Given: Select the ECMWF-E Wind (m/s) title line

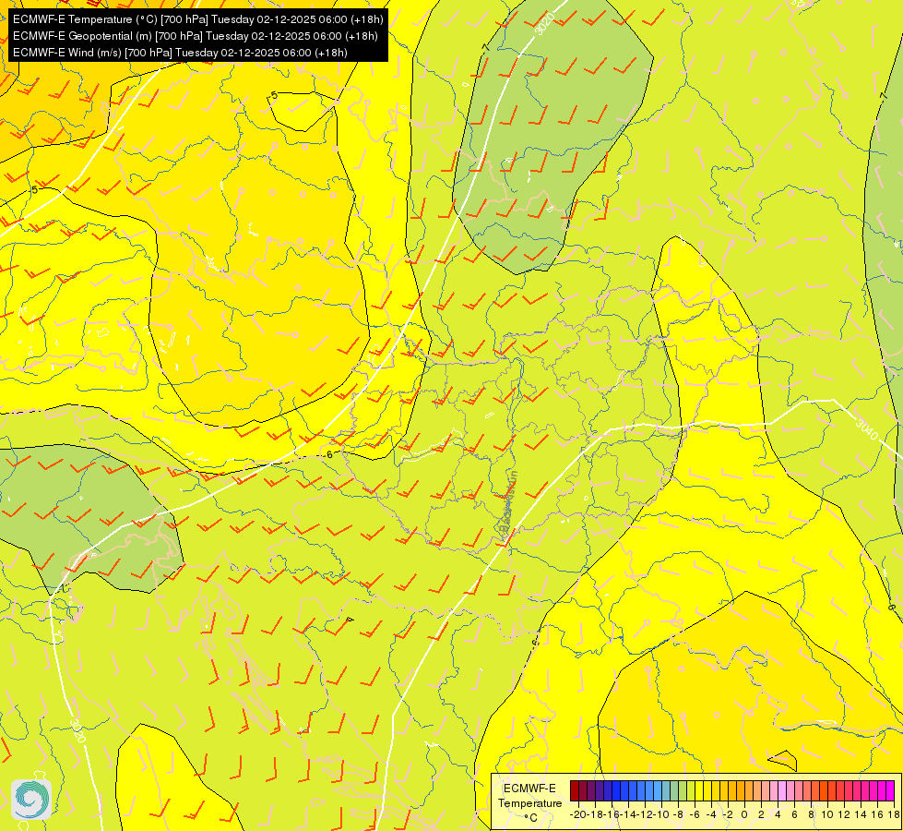Looking at the screenshot, I should click(x=180, y=53).
